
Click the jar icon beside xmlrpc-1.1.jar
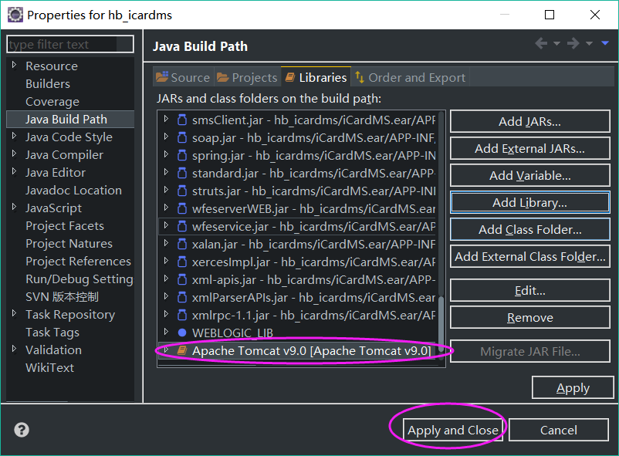(x=182, y=315)
